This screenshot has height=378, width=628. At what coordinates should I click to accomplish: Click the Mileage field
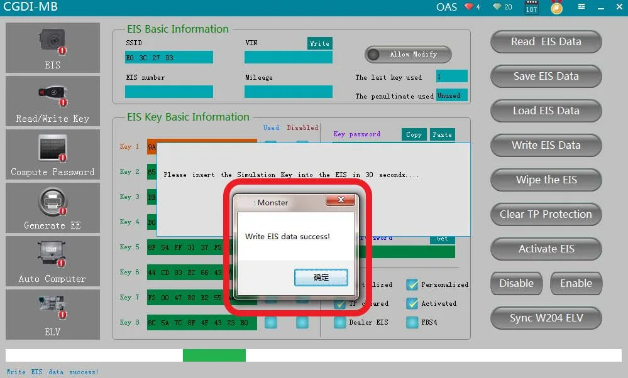(x=289, y=92)
